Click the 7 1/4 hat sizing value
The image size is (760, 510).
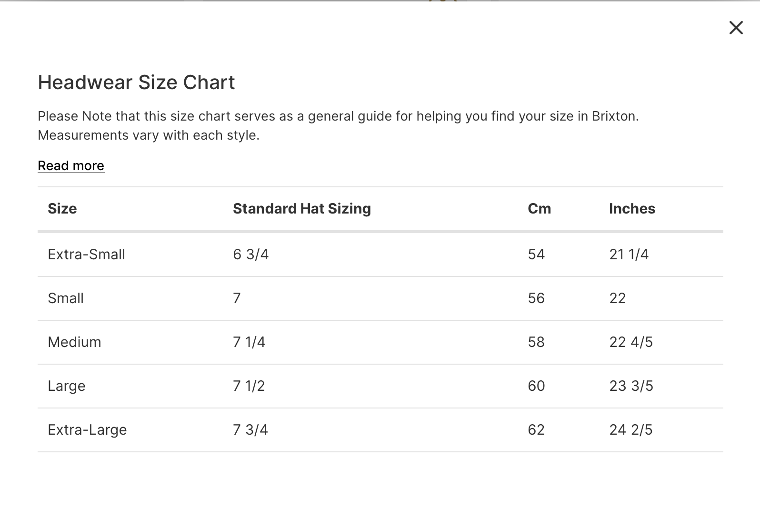pyautogui.click(x=249, y=342)
